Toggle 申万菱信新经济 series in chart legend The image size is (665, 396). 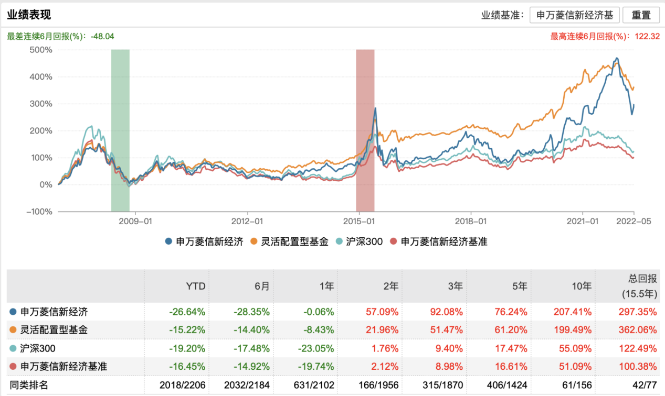(204, 241)
